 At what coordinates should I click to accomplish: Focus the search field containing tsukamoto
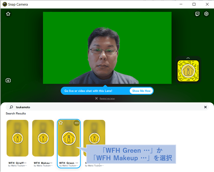(107, 107)
